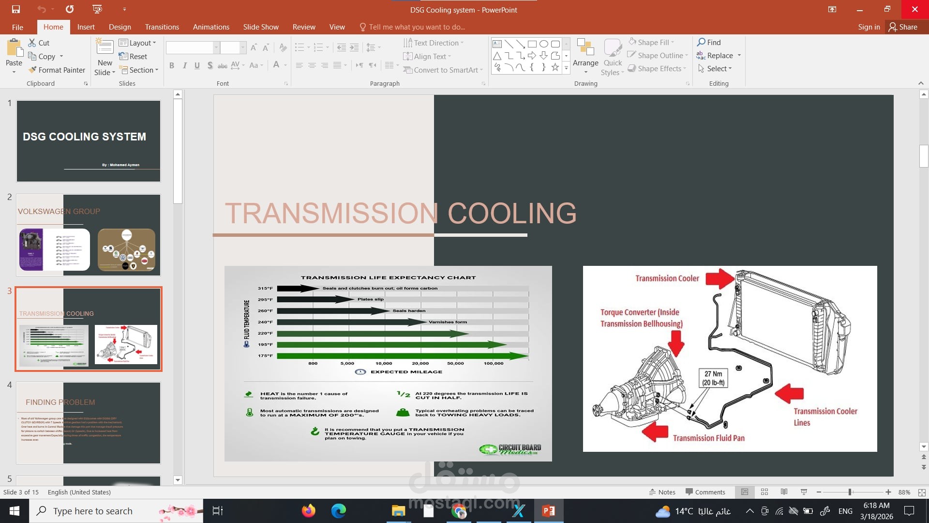Viewport: 929px width, 523px height.
Task: Toggle the Notes pane
Action: tap(662, 492)
